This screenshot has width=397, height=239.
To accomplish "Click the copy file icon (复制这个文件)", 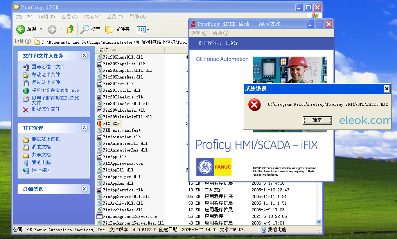I will point(26,83).
